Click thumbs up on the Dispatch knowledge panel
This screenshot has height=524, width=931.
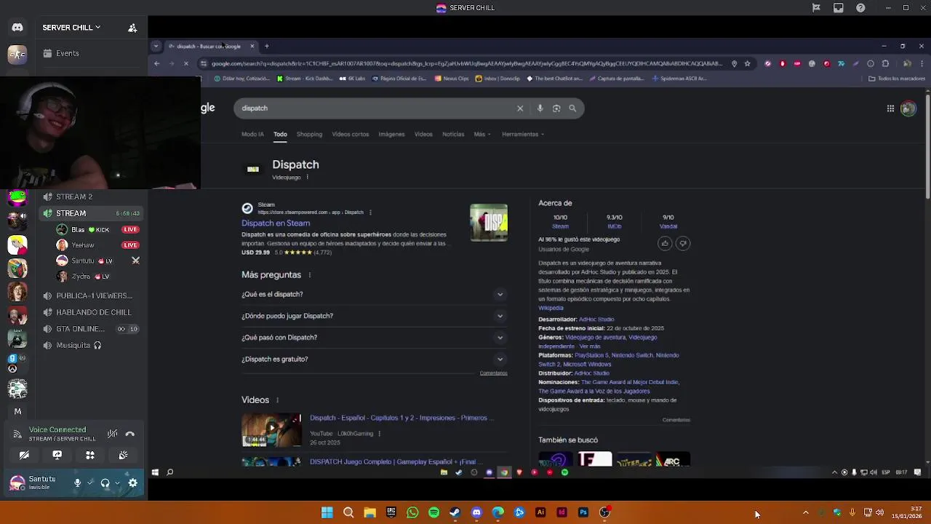coord(665,244)
